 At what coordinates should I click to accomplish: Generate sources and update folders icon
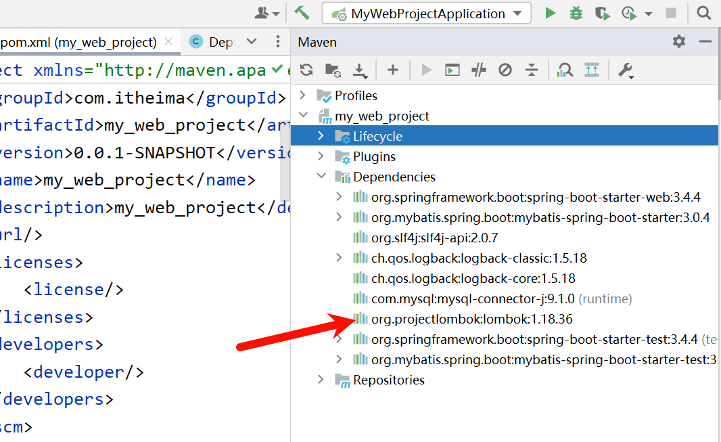(x=333, y=70)
